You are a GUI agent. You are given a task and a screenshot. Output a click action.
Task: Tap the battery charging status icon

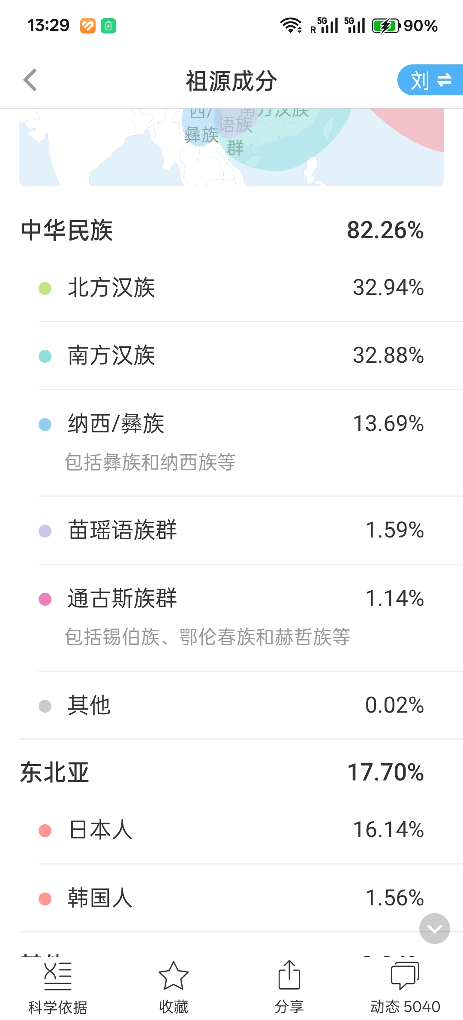[386, 26]
